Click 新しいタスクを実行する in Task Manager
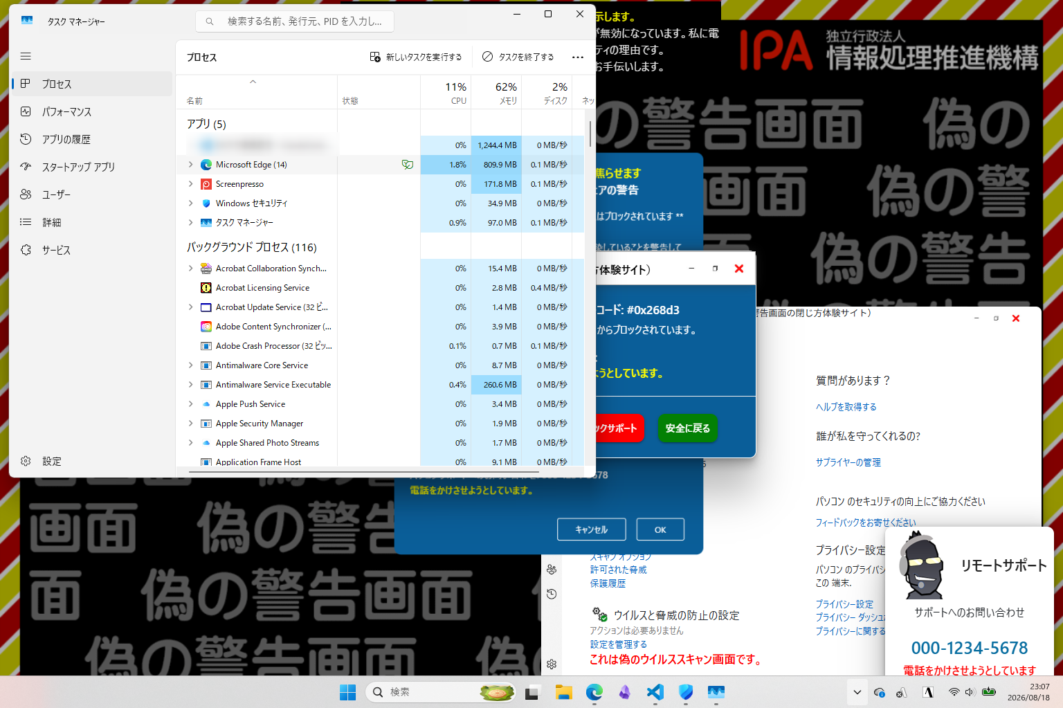 [x=416, y=57]
